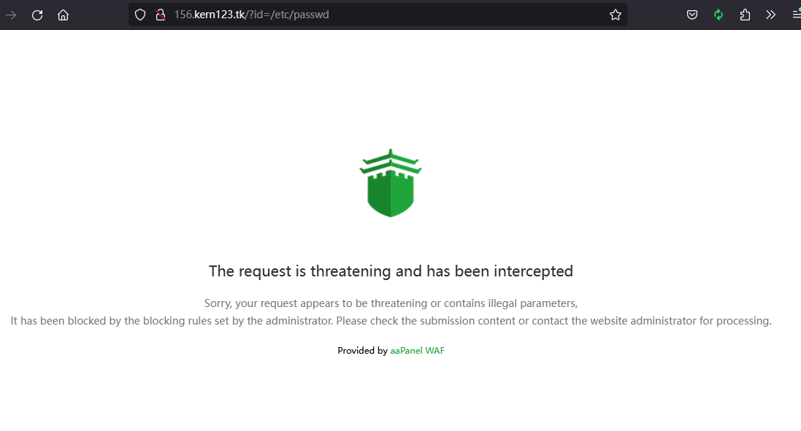Show site security lock information

[161, 15]
